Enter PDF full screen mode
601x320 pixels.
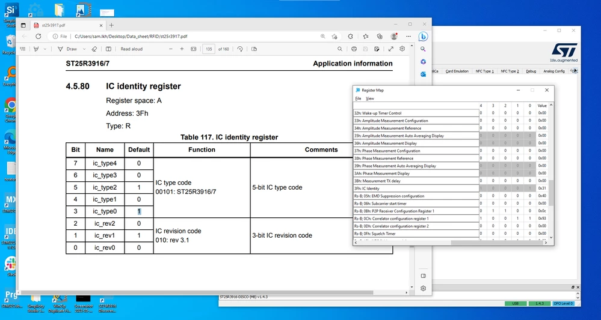(x=391, y=49)
